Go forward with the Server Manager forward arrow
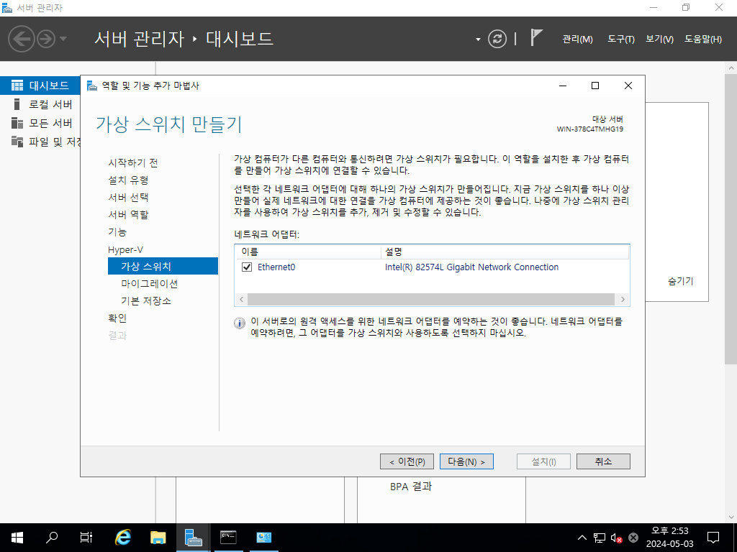The image size is (737, 552). click(x=46, y=39)
